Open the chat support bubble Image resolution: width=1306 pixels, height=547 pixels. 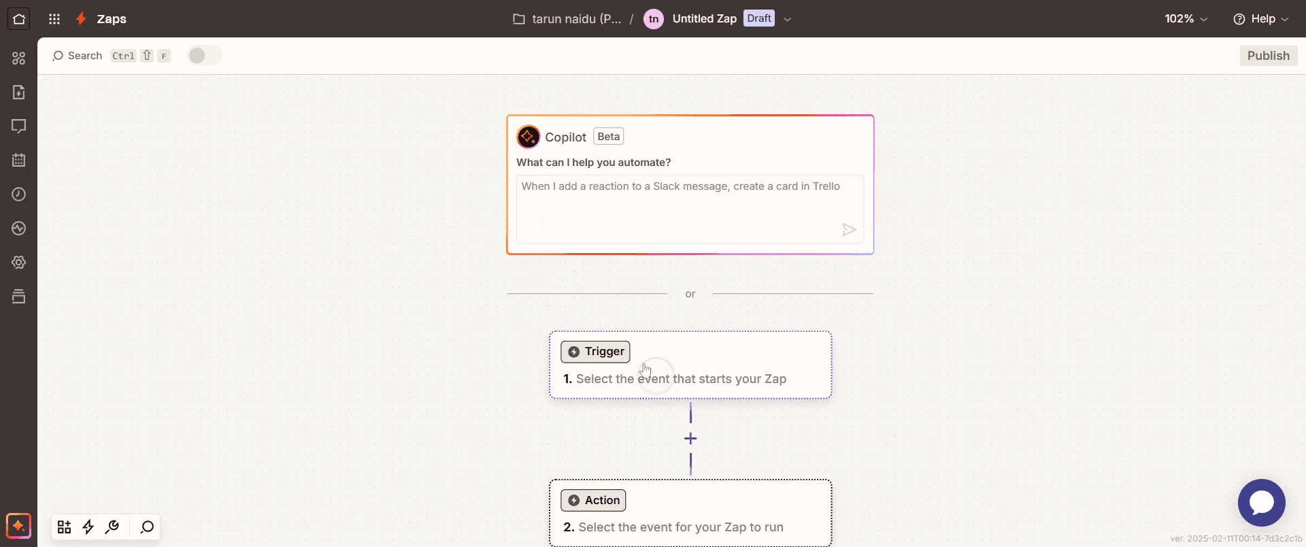[1262, 503]
